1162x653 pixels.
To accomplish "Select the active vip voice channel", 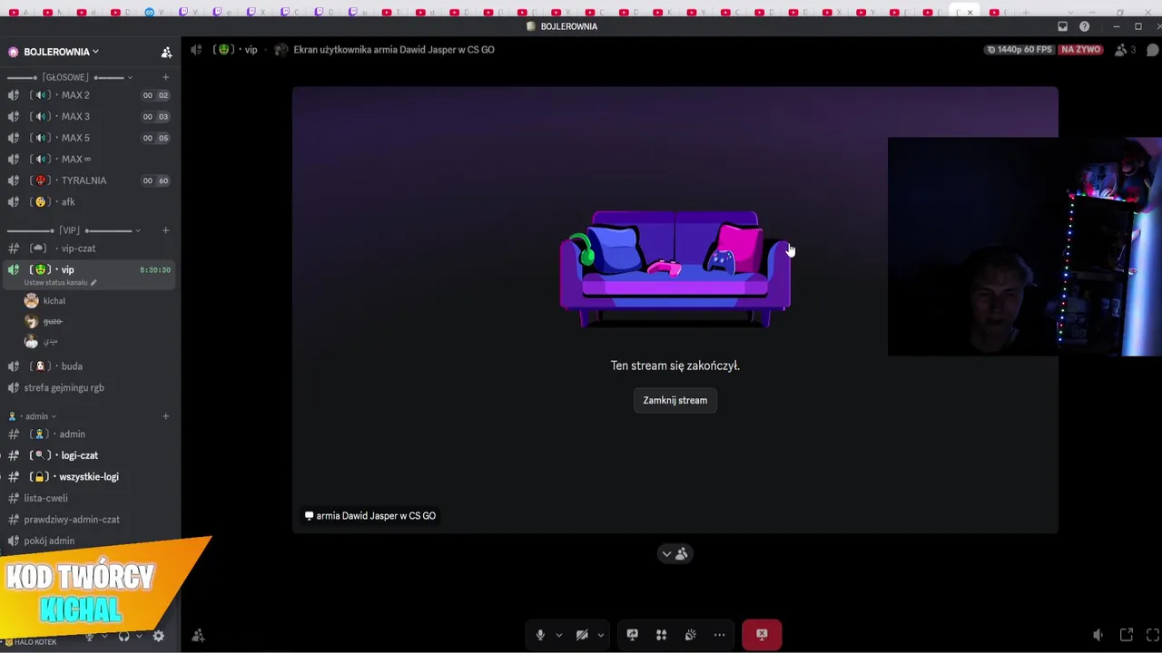I will [x=89, y=274].
